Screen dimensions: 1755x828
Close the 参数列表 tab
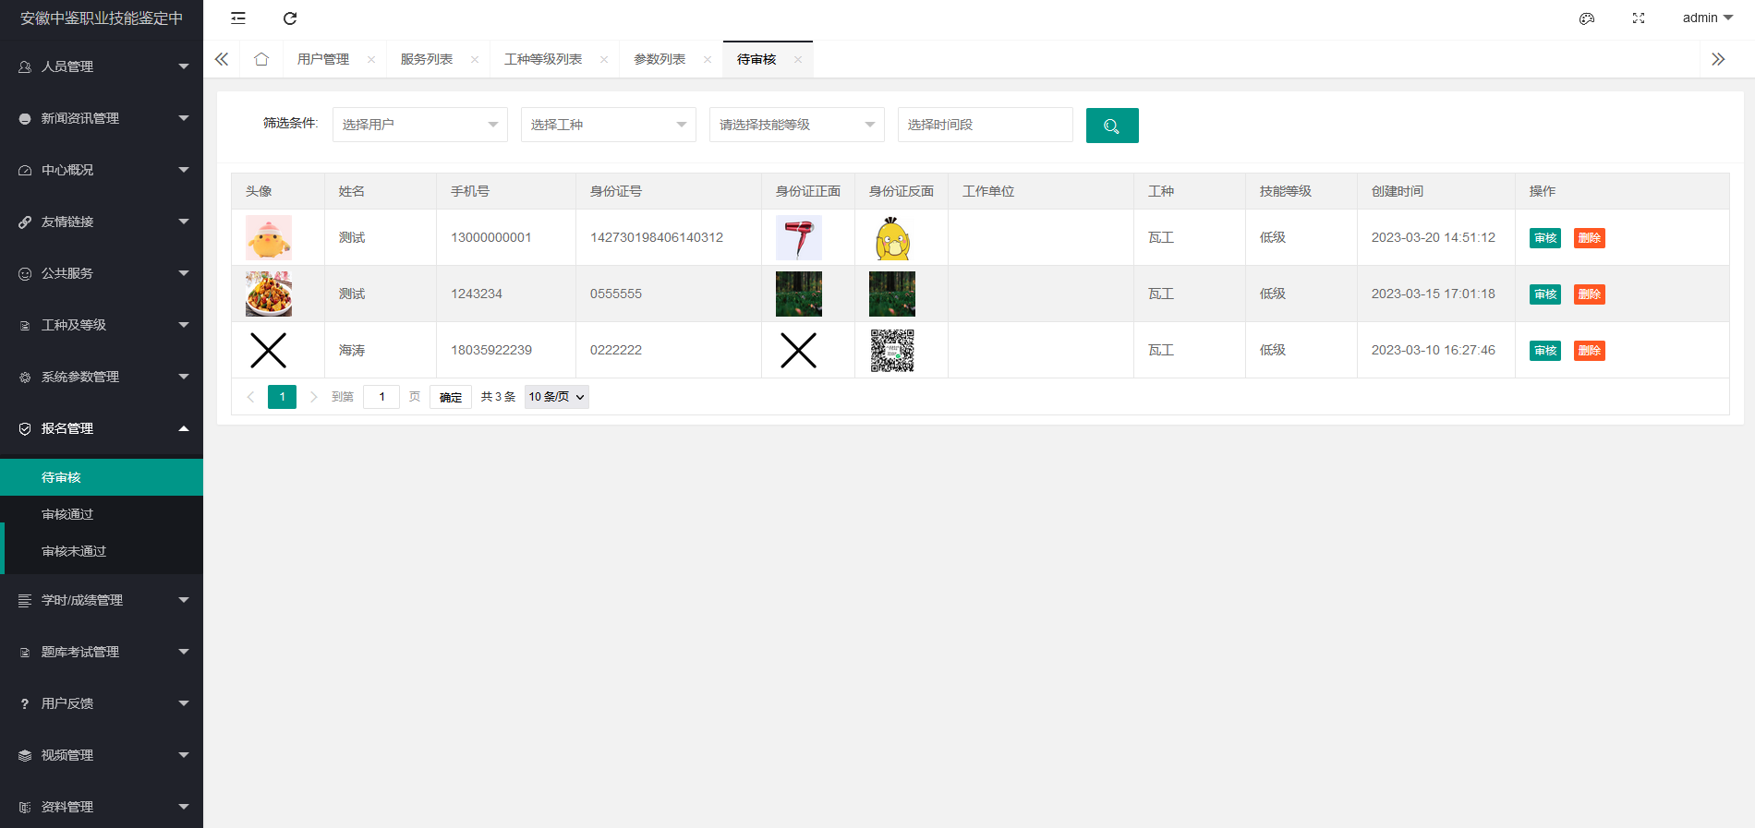(708, 59)
